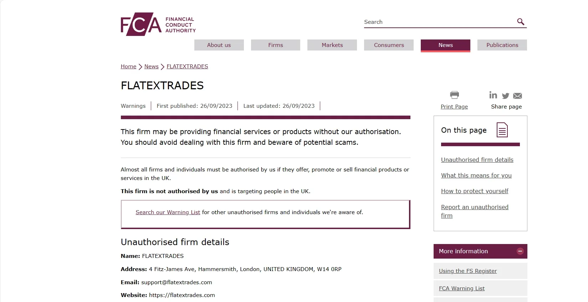Viewport: 588px width, 302px height.
Task: Click the Search input field
Action: coord(439,22)
